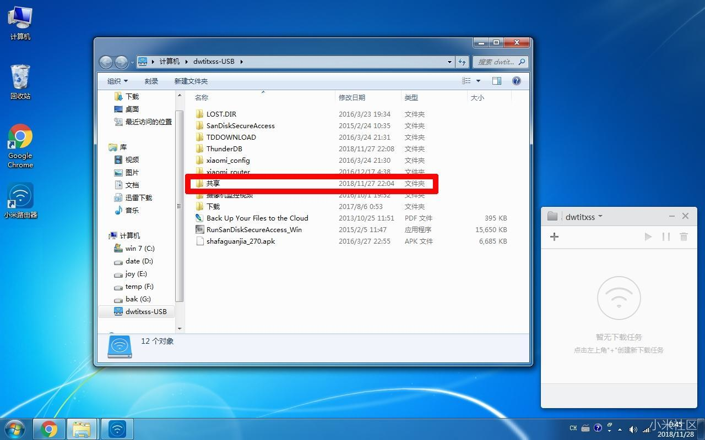Select win 7 (C:) drive
The height and width of the screenshot is (440, 705).
tap(134, 248)
